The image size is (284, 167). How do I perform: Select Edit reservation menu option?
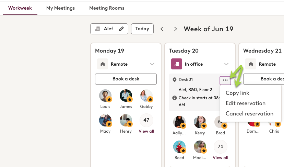pos(246,103)
